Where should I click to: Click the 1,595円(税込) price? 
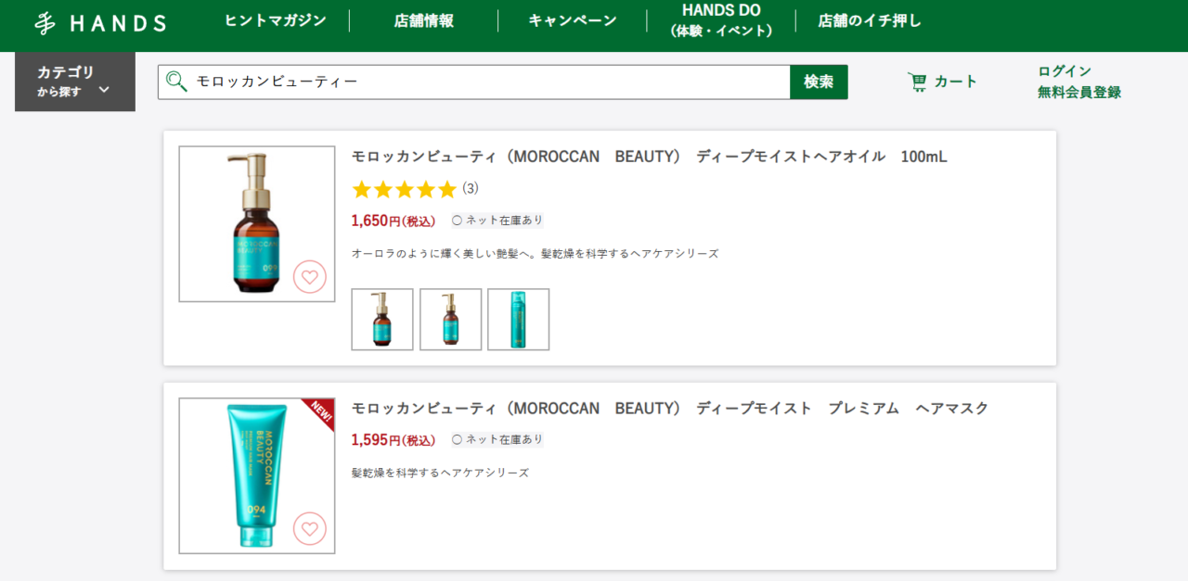pos(394,439)
